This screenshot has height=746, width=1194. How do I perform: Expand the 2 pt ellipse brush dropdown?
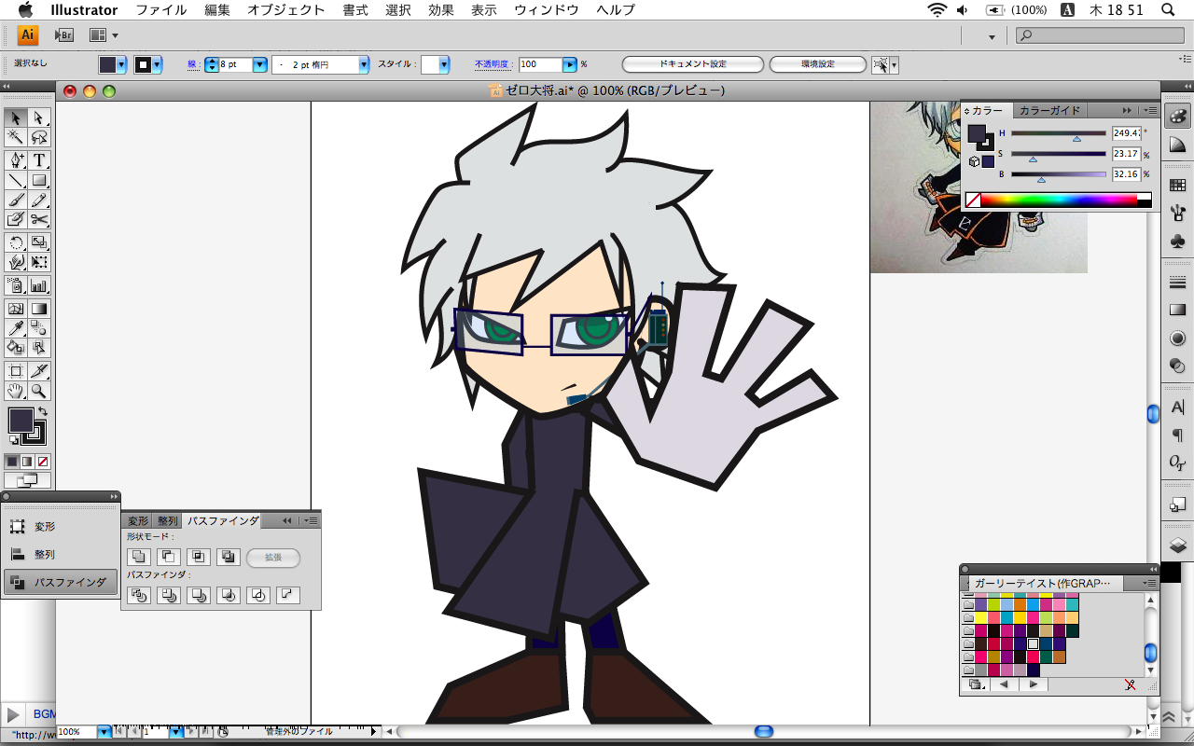click(364, 64)
